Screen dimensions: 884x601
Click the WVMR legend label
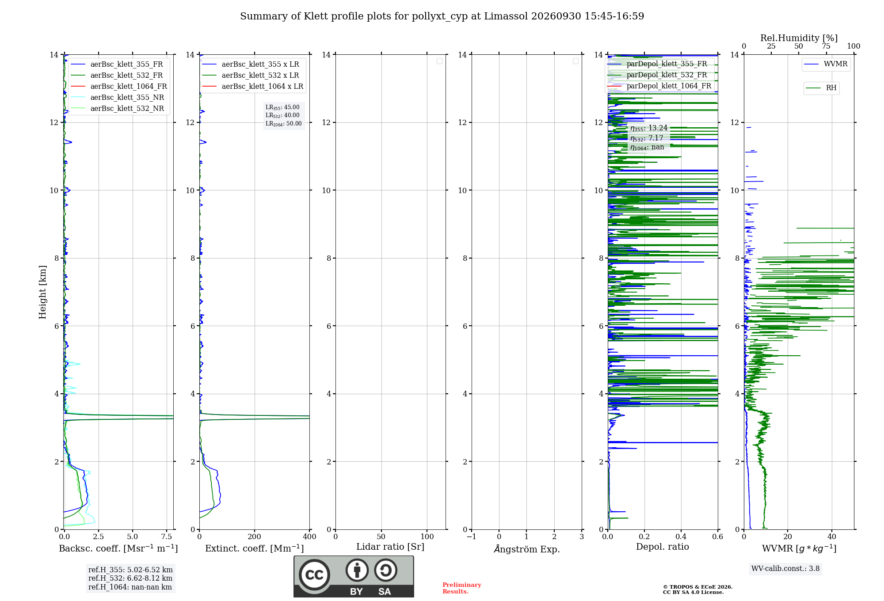click(835, 64)
